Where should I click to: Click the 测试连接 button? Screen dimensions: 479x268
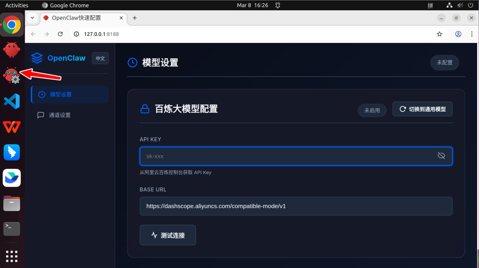point(168,235)
